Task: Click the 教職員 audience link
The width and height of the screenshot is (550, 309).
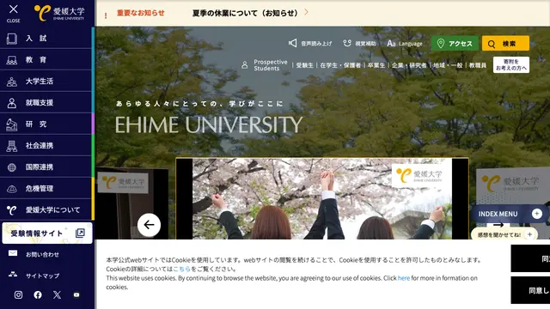Action: [x=478, y=65]
